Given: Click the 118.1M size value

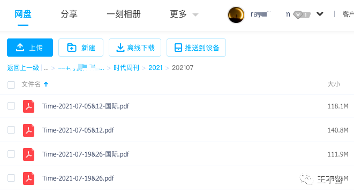Looking at the screenshot, I should click(338, 106).
